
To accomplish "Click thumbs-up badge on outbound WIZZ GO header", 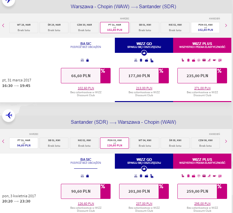I will [x=144, y=53].
